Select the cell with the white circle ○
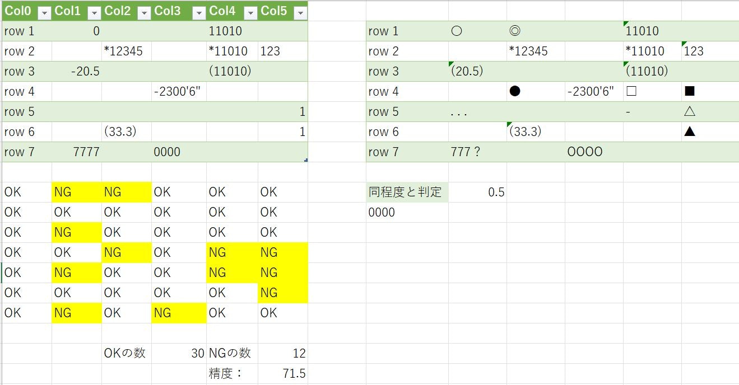This screenshot has width=739, height=385. [x=477, y=31]
